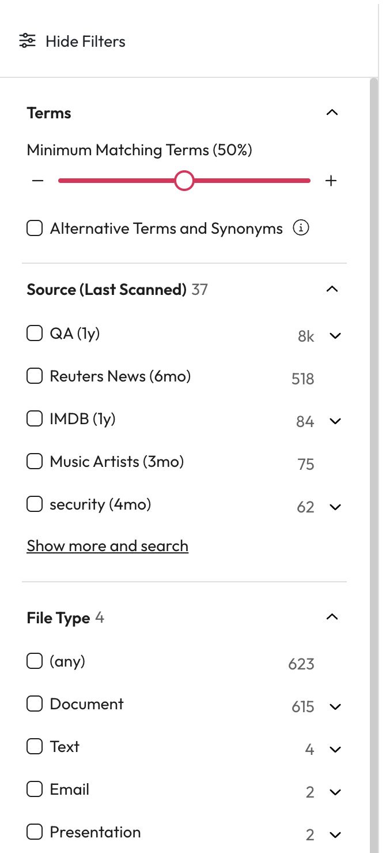
Task: Click the Hide Filters button label
Action: pyautogui.click(x=85, y=42)
